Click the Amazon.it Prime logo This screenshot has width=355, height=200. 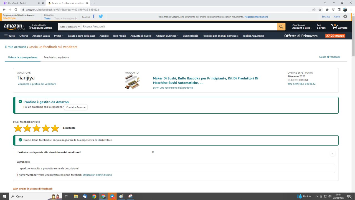(x=14, y=27)
